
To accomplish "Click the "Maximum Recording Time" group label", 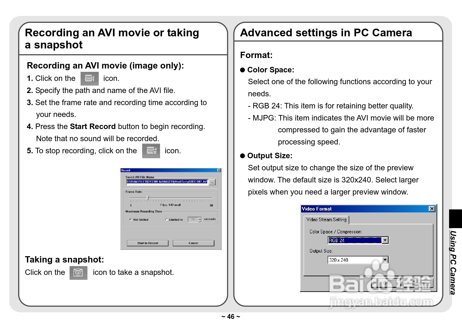I will pyautogui.click(x=144, y=211).
